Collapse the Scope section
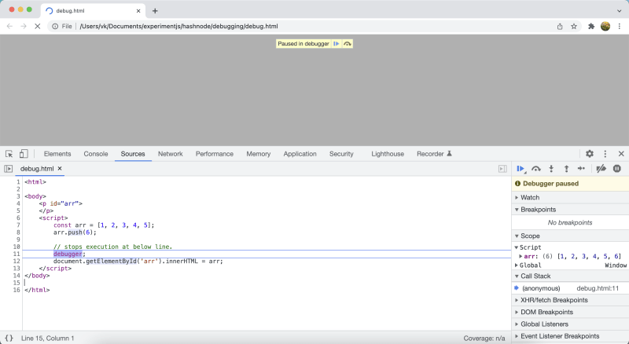The width and height of the screenshot is (629, 344). coord(570,236)
